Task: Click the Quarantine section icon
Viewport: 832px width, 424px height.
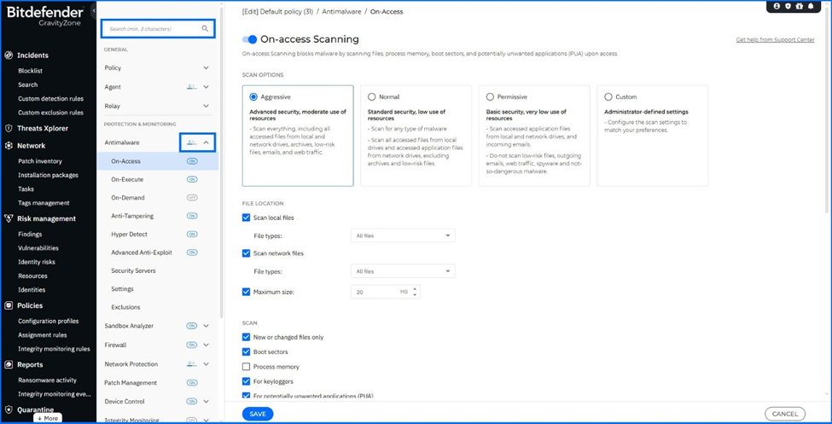Action: [9, 409]
